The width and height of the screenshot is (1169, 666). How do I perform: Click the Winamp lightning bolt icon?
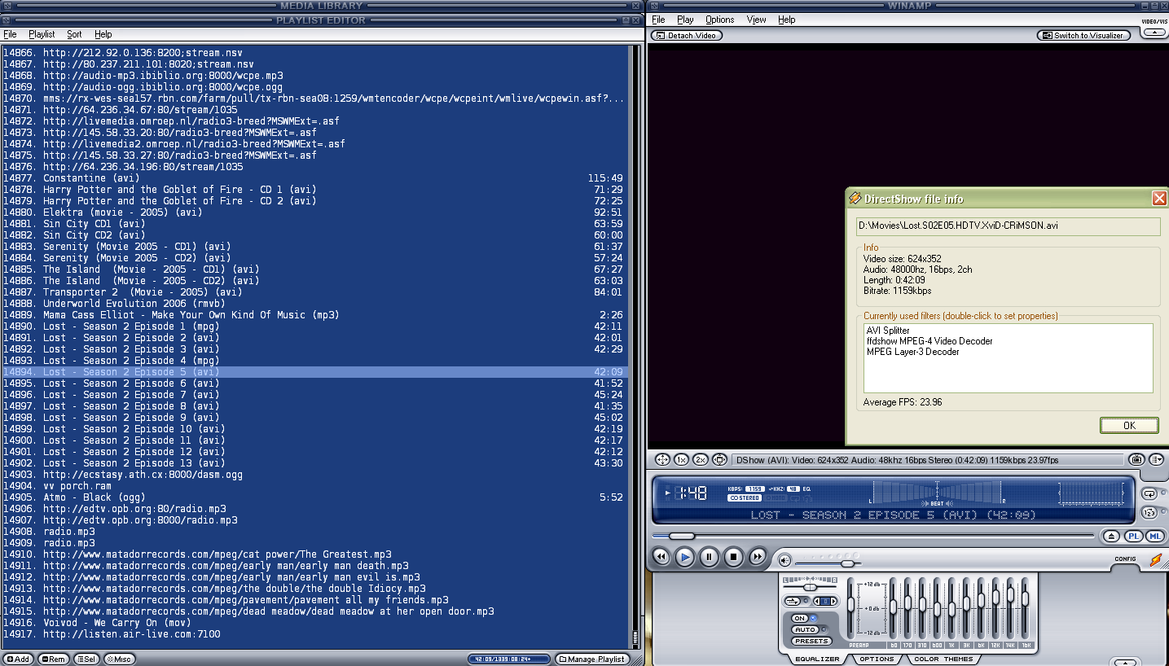point(1156,560)
